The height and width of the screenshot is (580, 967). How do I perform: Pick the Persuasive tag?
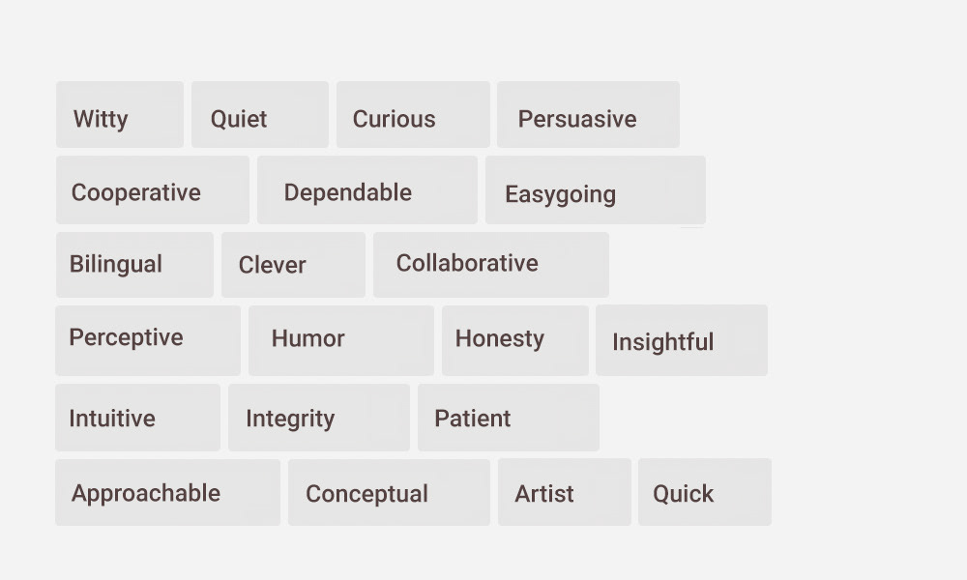pos(588,115)
